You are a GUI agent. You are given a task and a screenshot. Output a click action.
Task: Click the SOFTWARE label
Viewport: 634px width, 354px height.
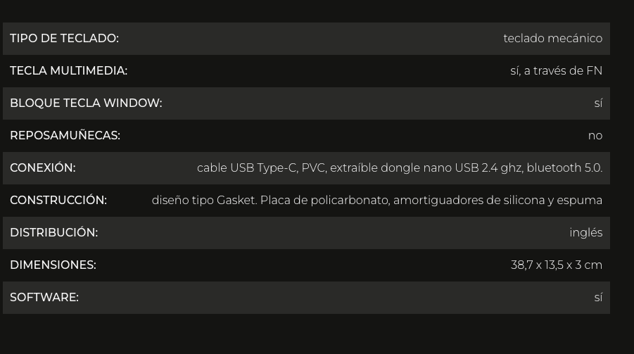click(x=44, y=298)
